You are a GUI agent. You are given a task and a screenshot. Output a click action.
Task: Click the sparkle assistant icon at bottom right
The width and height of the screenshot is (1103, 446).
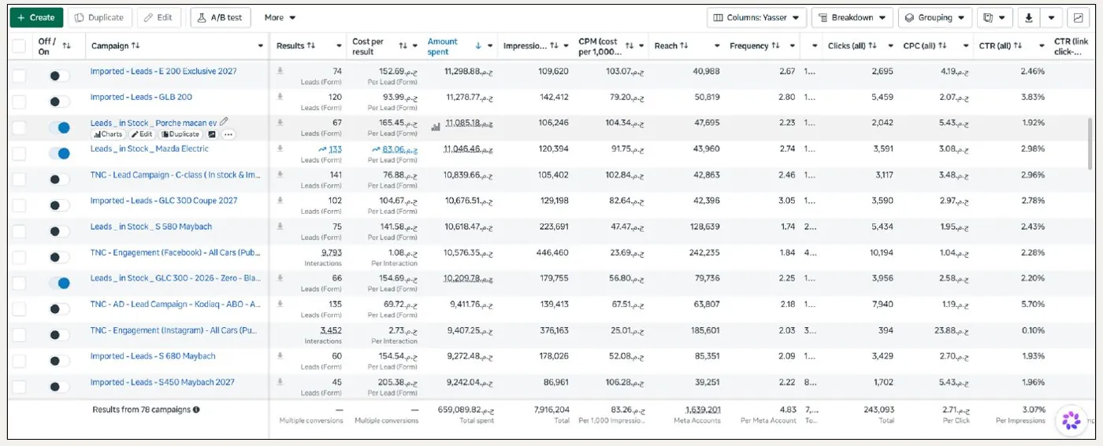1071,420
